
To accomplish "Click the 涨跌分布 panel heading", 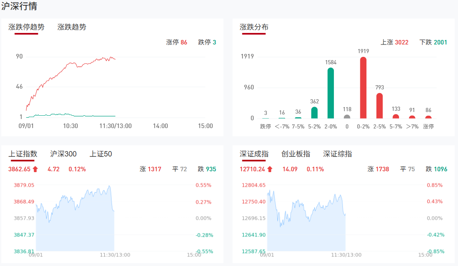I will pos(254,27).
